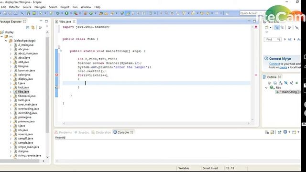
Task: Toggle Hide Non-Public Members in Outline
Action: point(296,83)
